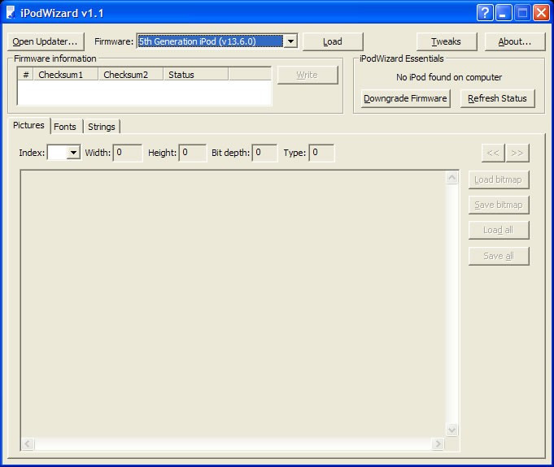Expand the Firmware dropdown arrow
The width and height of the screenshot is (554, 467).
tap(290, 41)
